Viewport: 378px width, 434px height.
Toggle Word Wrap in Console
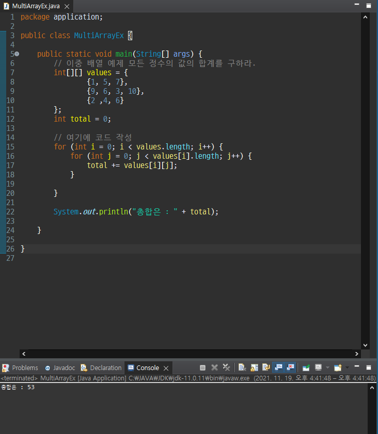266,368
